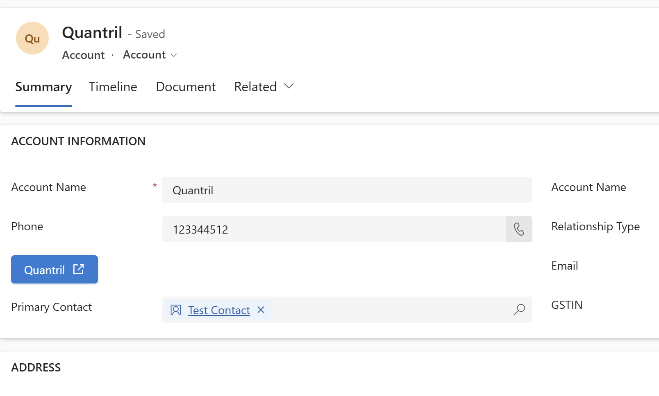Click the Email field label
Image resolution: width=659 pixels, height=396 pixels.
click(x=564, y=265)
